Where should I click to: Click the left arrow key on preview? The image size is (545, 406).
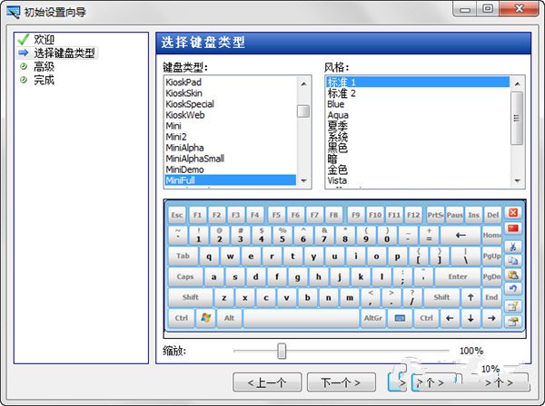coord(450,318)
